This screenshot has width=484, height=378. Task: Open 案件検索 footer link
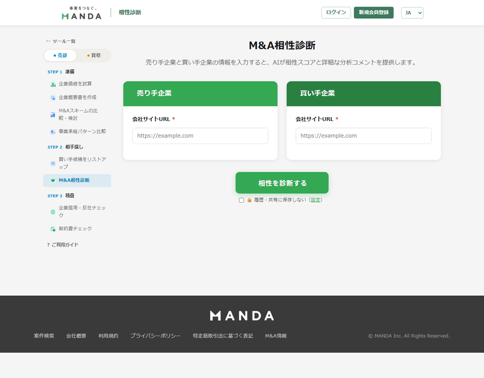(44, 336)
